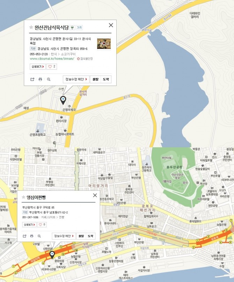Image resolution: width=234 pixels, height=282 pixels.
Task: Open 상세보기 details for 완산진남식육식당
Action: point(37,66)
